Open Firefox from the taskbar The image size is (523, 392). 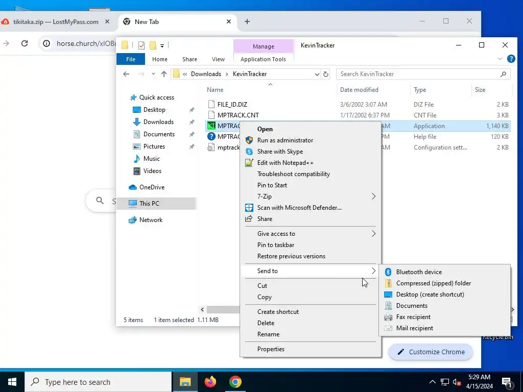coord(210,382)
